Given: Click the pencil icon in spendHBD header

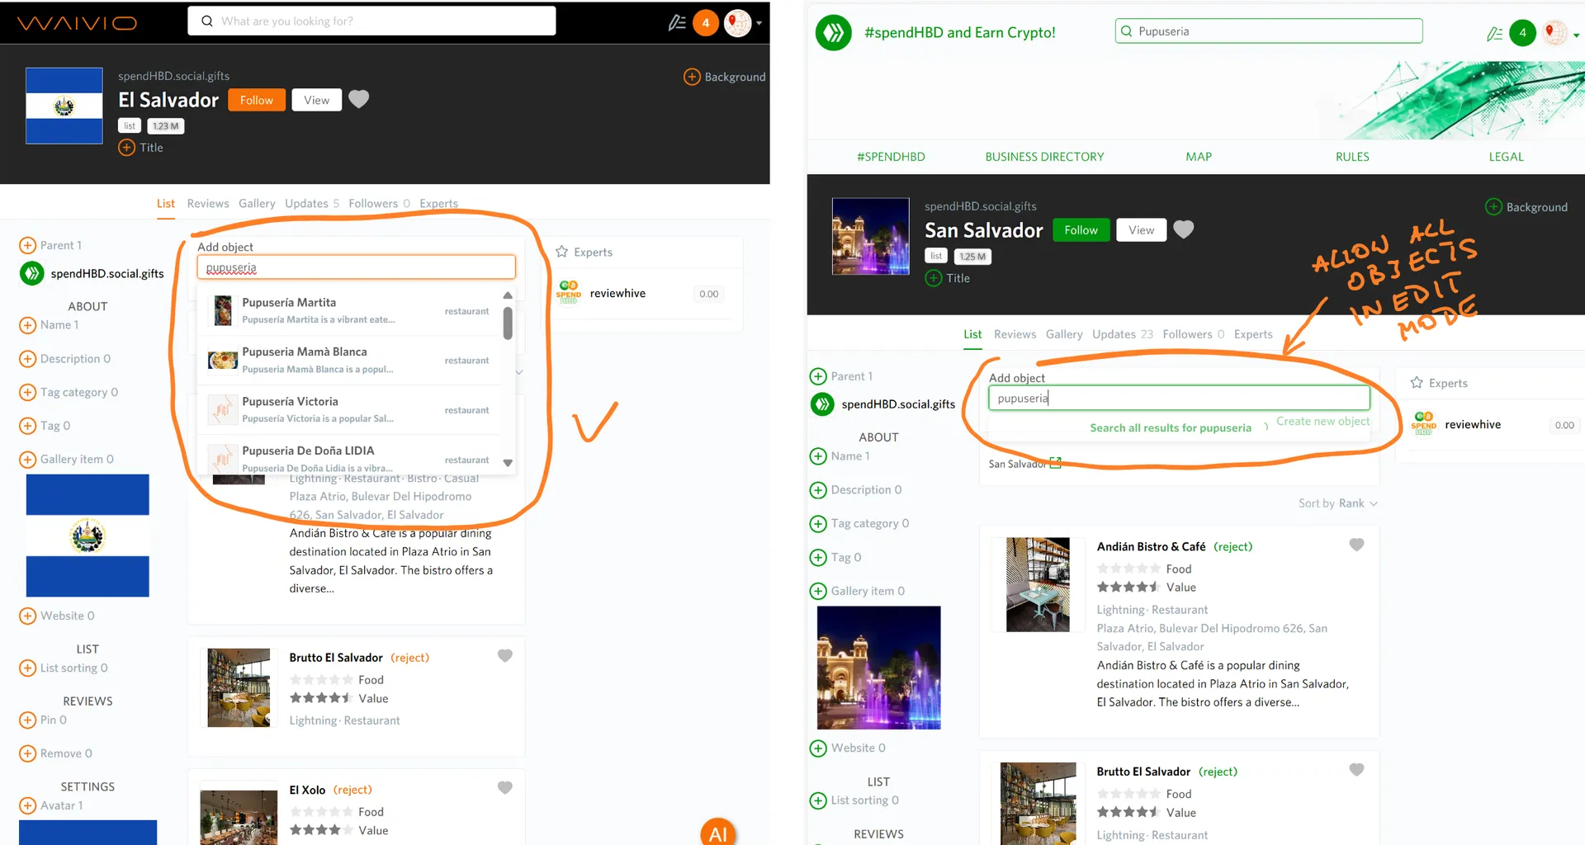Looking at the screenshot, I should click(1494, 34).
